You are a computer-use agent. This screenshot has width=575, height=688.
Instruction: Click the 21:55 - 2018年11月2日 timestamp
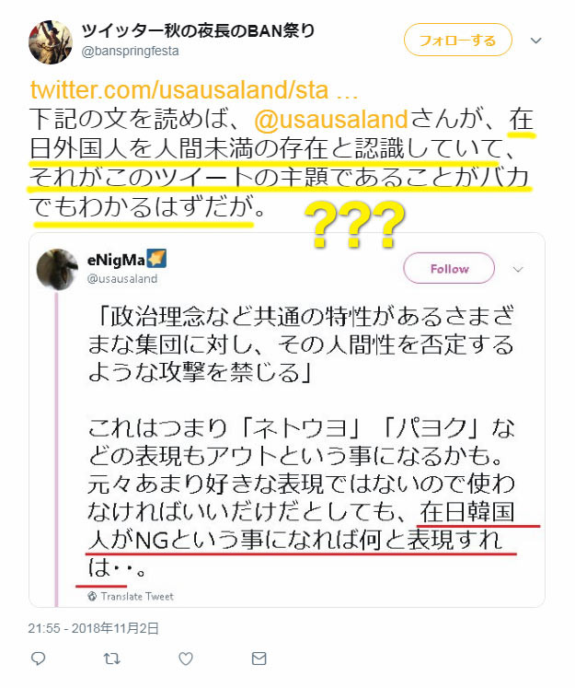click(93, 628)
